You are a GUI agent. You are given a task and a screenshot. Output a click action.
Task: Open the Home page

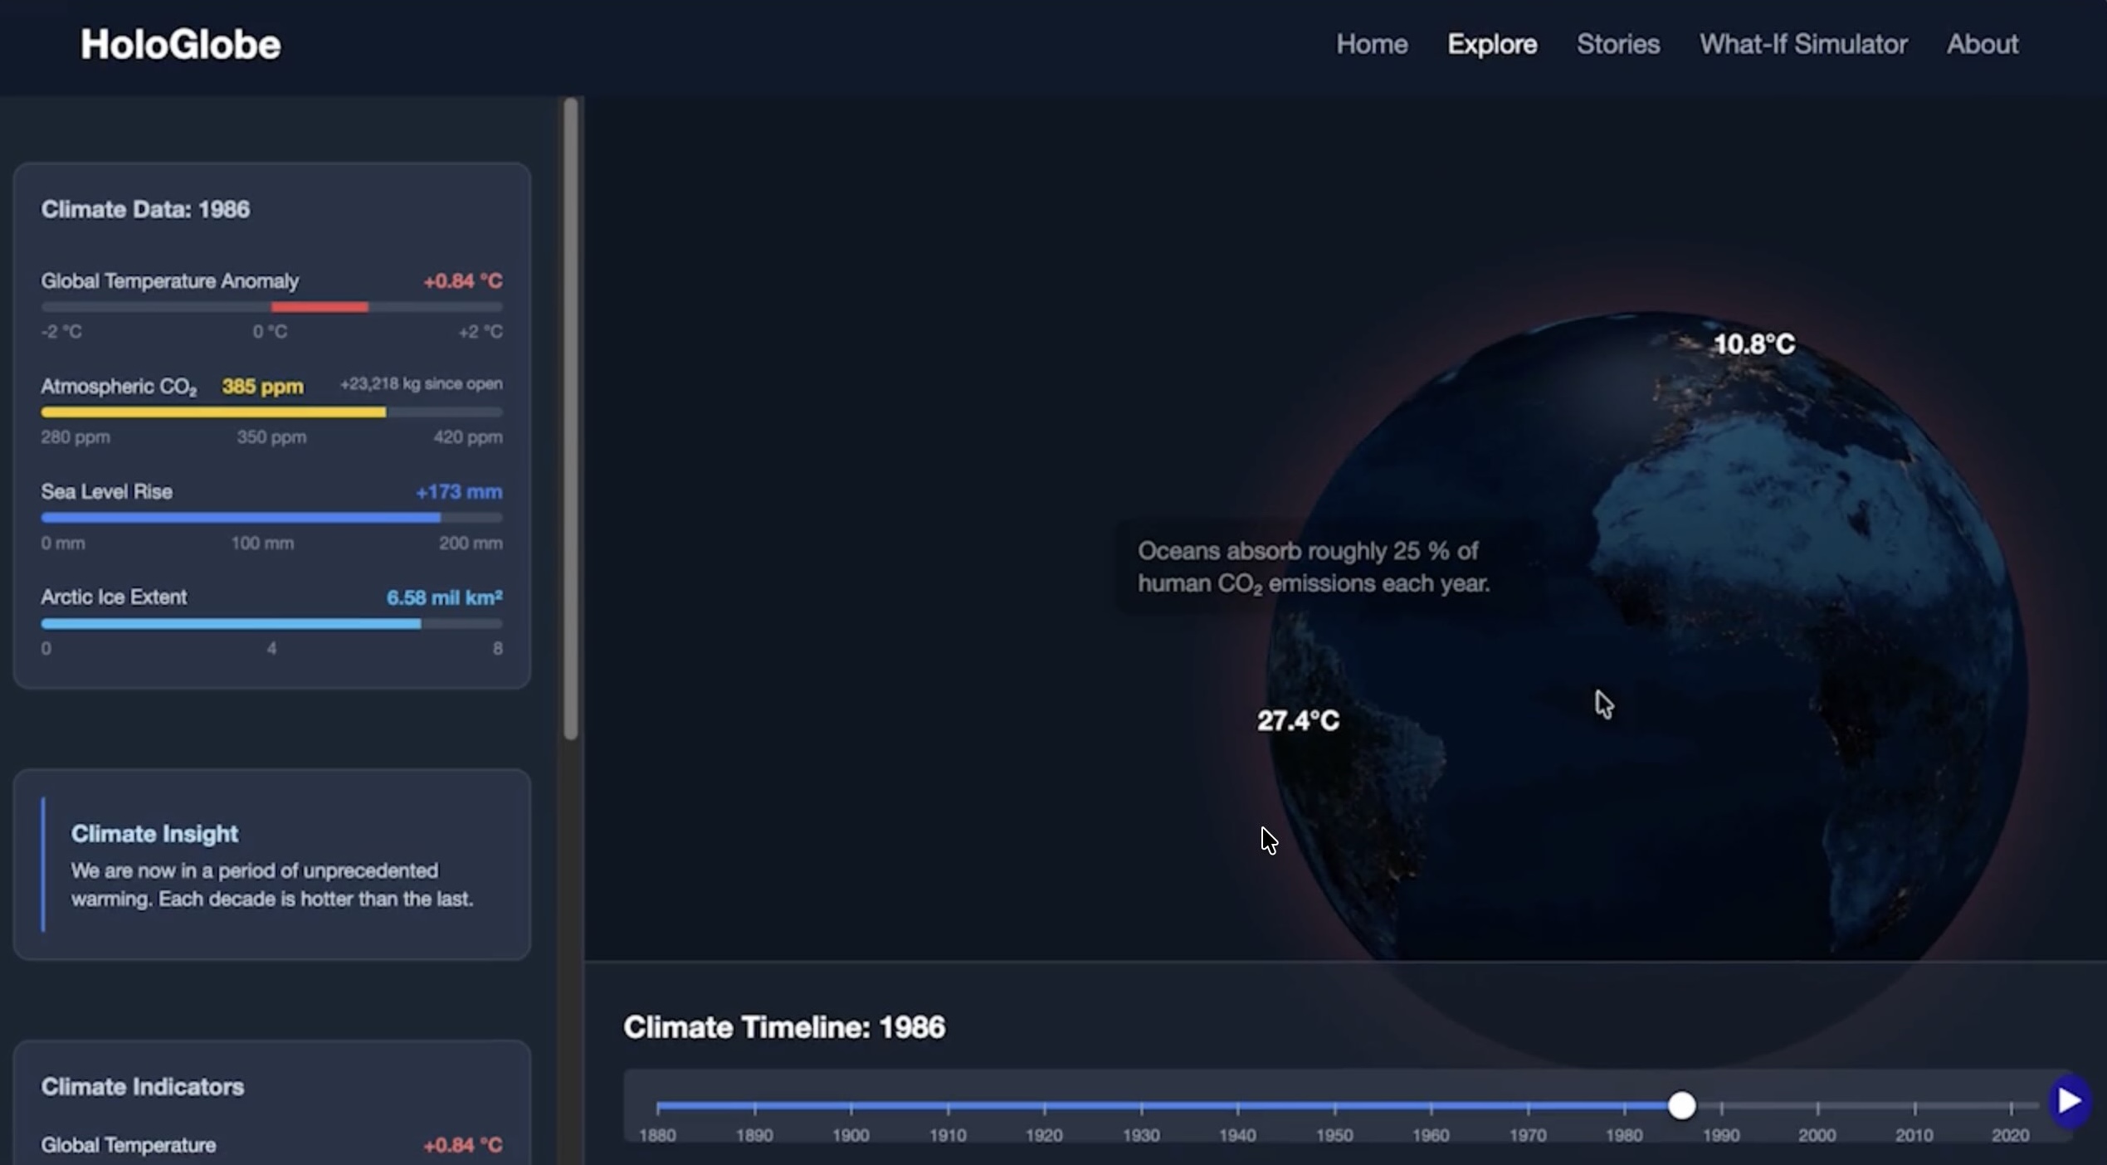[1371, 44]
